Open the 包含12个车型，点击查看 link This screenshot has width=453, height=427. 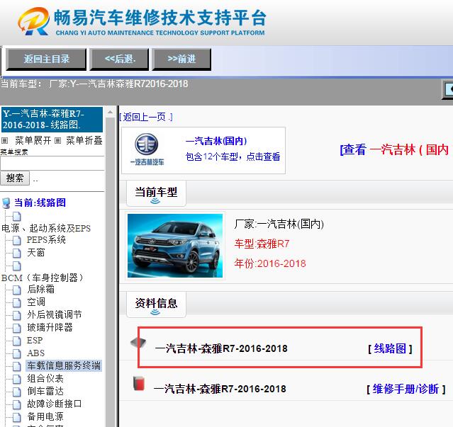point(233,156)
